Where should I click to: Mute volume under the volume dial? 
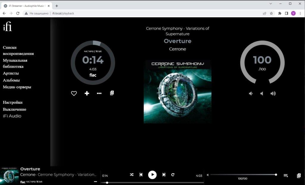(x=262, y=94)
